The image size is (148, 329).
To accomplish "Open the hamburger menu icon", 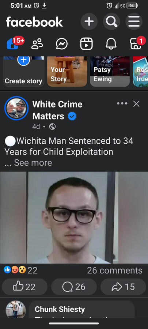I will (x=134, y=22).
